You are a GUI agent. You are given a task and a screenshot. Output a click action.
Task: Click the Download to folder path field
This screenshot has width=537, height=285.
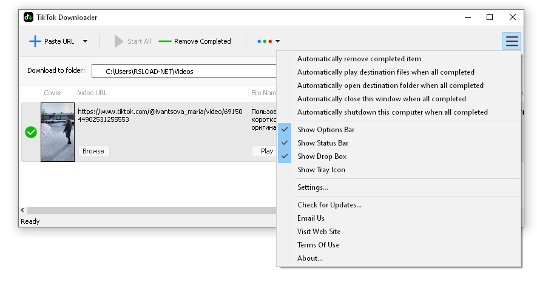click(182, 71)
